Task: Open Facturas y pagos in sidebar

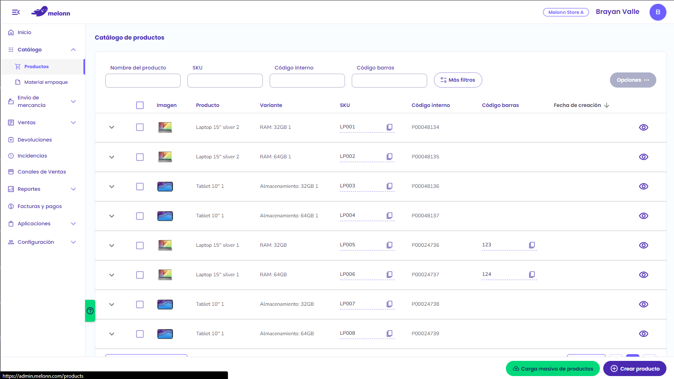Action: click(40, 206)
